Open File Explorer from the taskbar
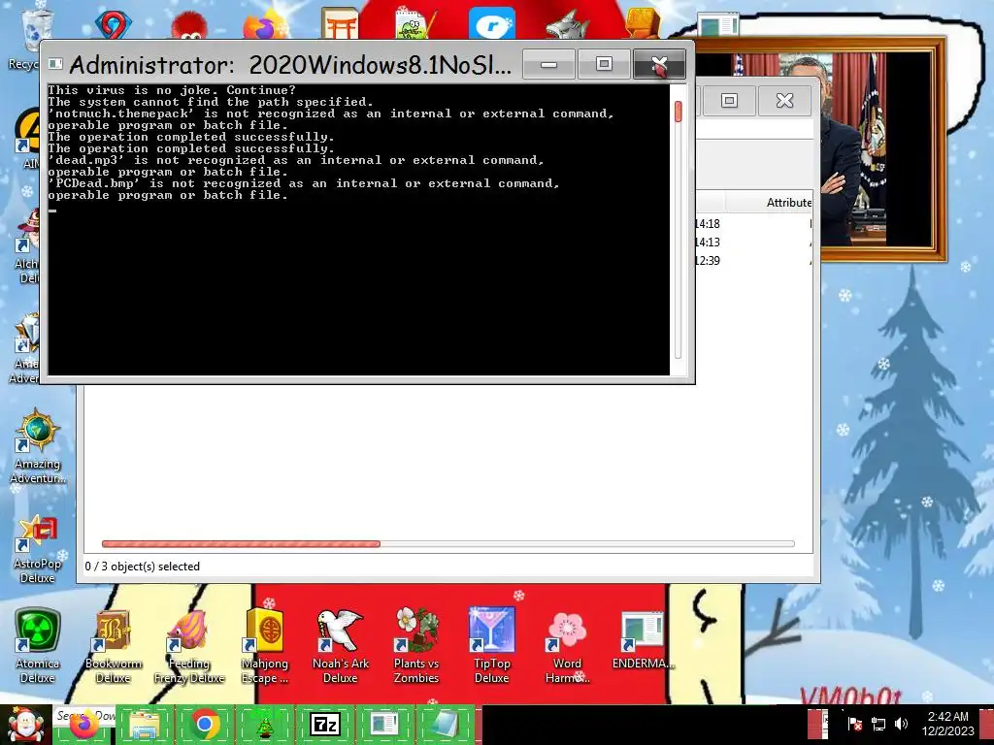Screen dimensions: 994x745 144,726
